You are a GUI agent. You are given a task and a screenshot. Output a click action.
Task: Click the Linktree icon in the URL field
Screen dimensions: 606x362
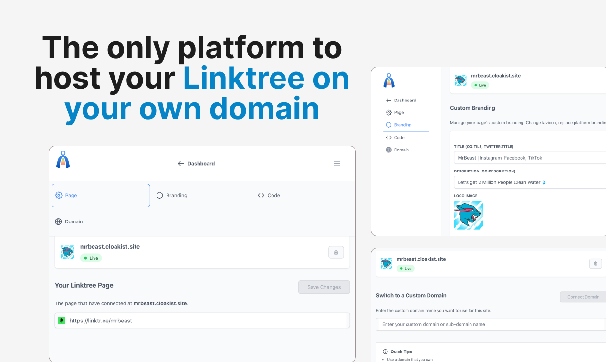tap(62, 320)
